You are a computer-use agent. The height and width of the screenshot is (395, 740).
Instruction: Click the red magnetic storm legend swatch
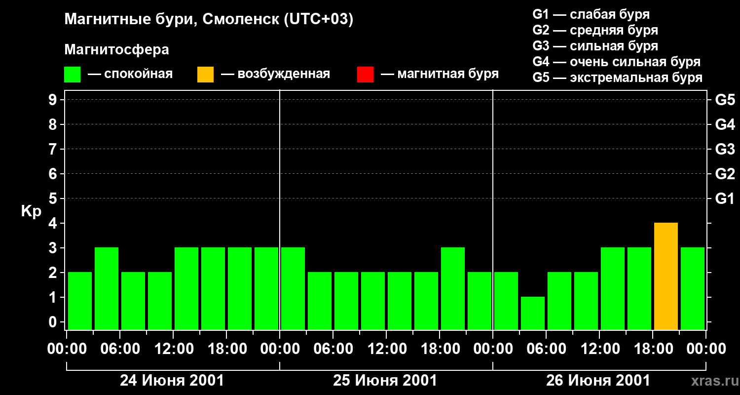point(365,75)
